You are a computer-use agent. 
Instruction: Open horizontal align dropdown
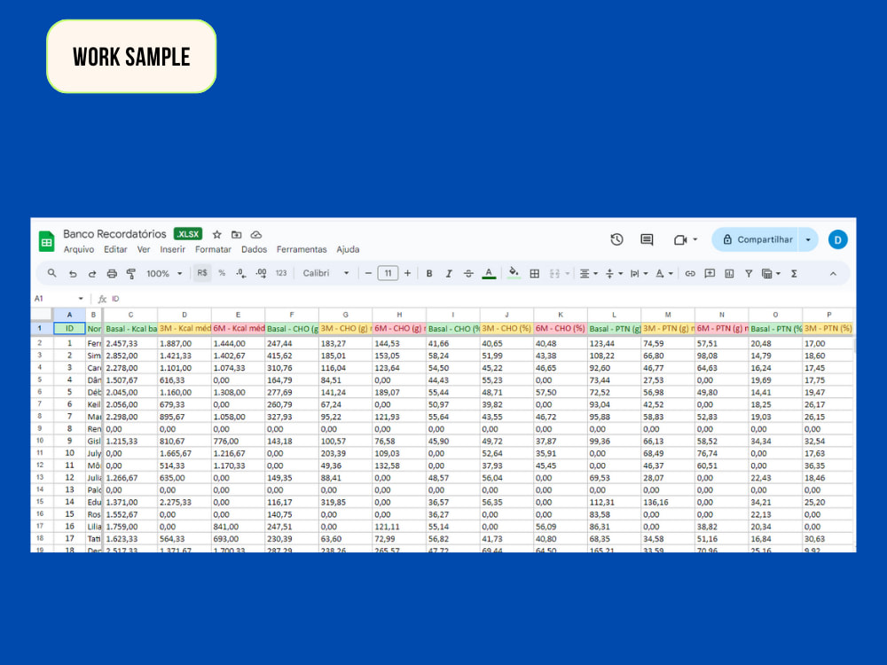[589, 274]
